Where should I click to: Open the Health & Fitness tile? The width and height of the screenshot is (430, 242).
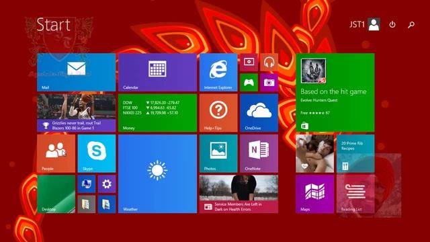pos(315,154)
